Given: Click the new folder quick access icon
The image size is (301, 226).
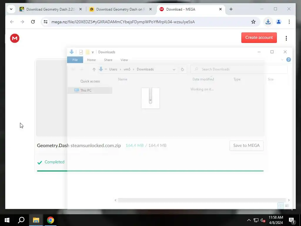Looking at the screenshot, I should [x=88, y=52].
